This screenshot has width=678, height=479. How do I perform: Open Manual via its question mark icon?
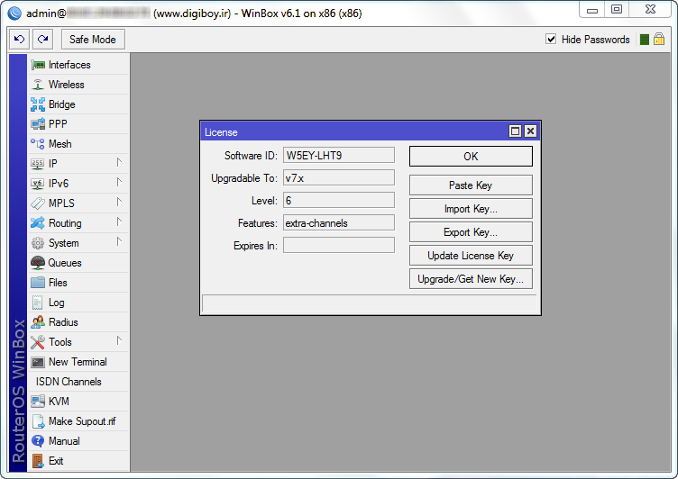click(38, 441)
